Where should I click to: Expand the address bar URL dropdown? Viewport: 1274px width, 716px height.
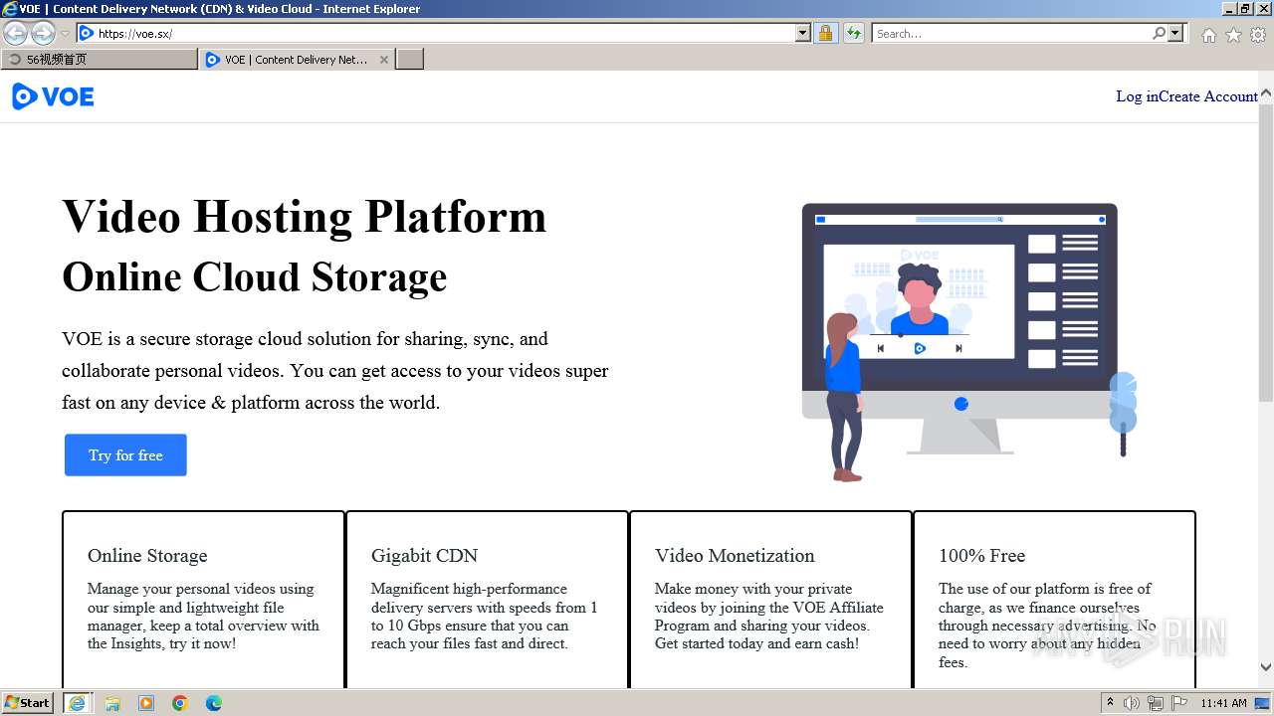click(803, 34)
